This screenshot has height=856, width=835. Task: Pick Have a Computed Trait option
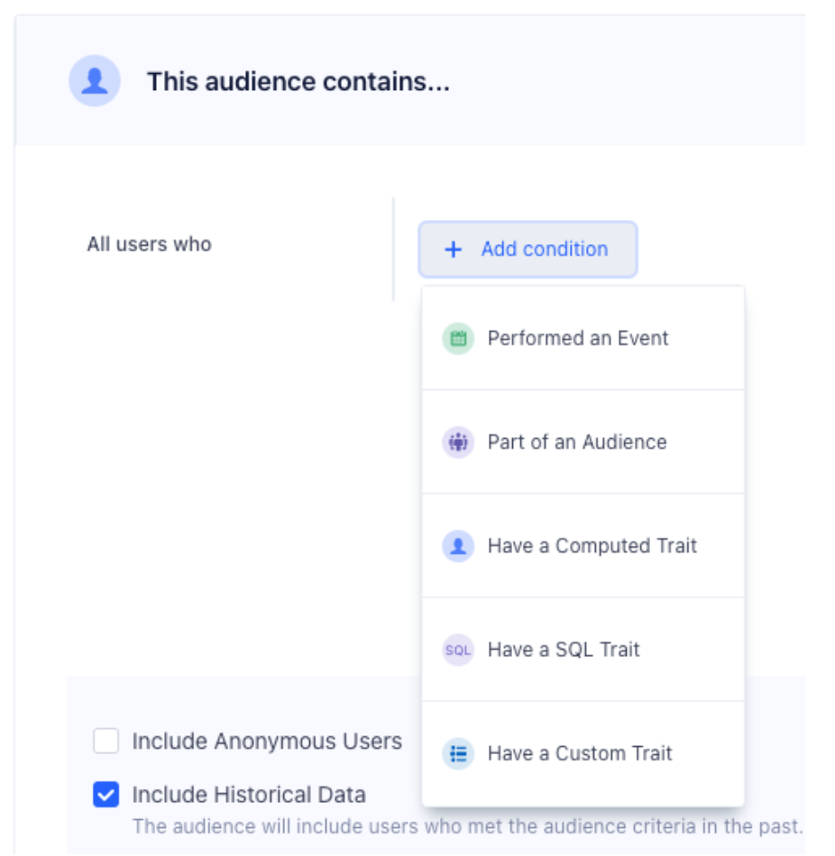tap(583, 546)
